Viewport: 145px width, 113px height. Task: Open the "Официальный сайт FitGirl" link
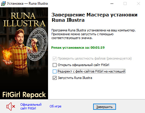pyautogui.click(x=31, y=107)
